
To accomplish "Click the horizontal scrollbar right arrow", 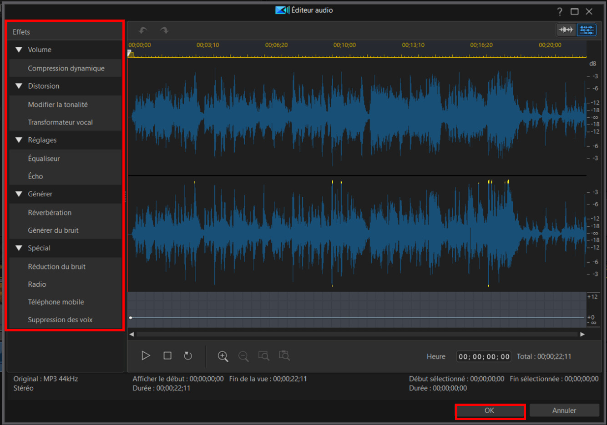I will (582, 334).
